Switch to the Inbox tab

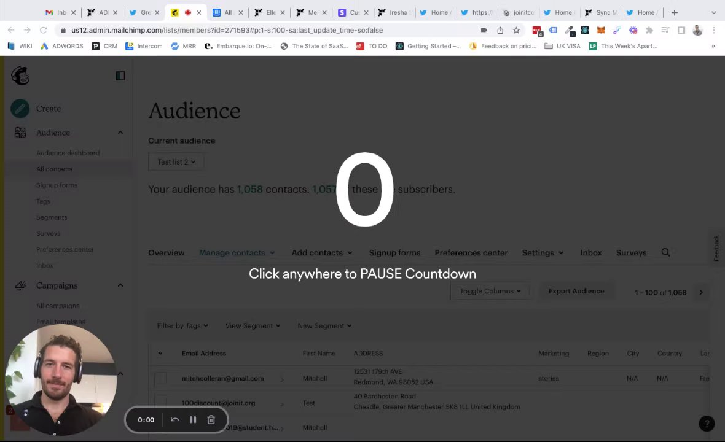click(x=591, y=253)
